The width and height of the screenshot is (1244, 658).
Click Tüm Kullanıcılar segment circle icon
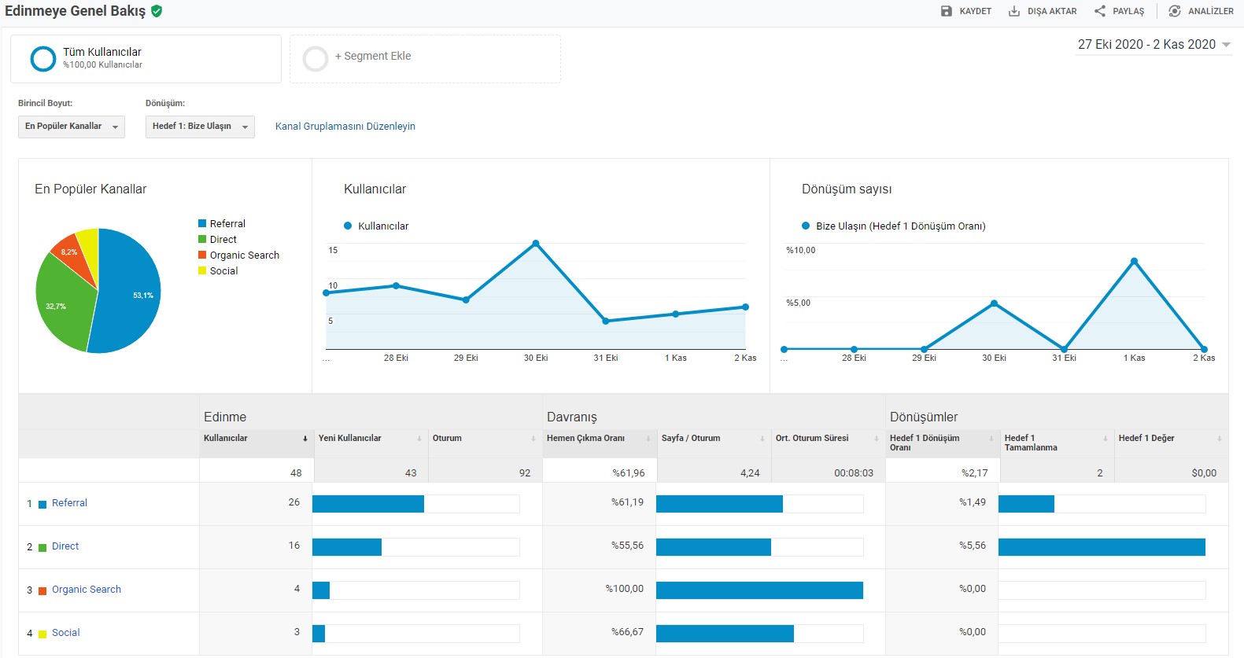point(42,58)
